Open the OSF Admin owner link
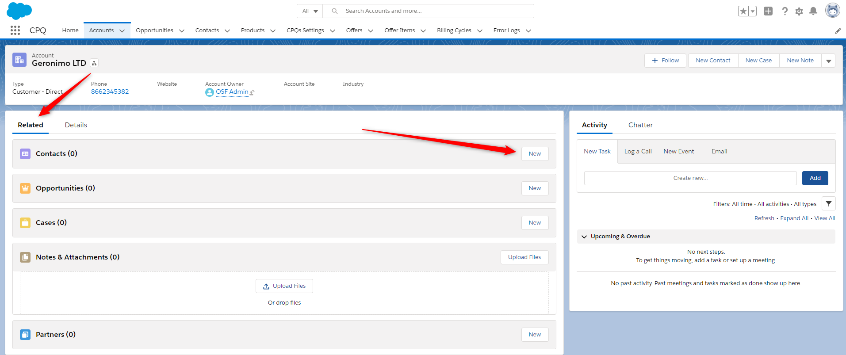This screenshot has height=355, width=846. tap(232, 92)
